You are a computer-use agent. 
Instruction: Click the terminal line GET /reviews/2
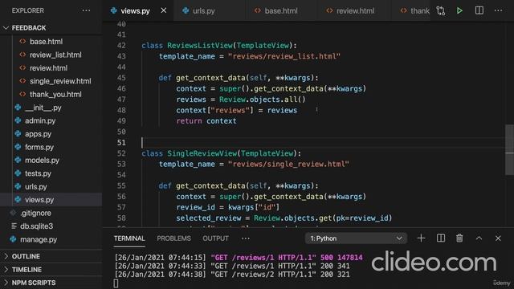(x=232, y=275)
